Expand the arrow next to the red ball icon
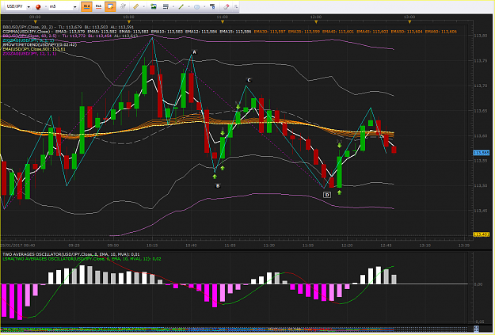Viewport: 495px width, 335px height. pos(46,6)
